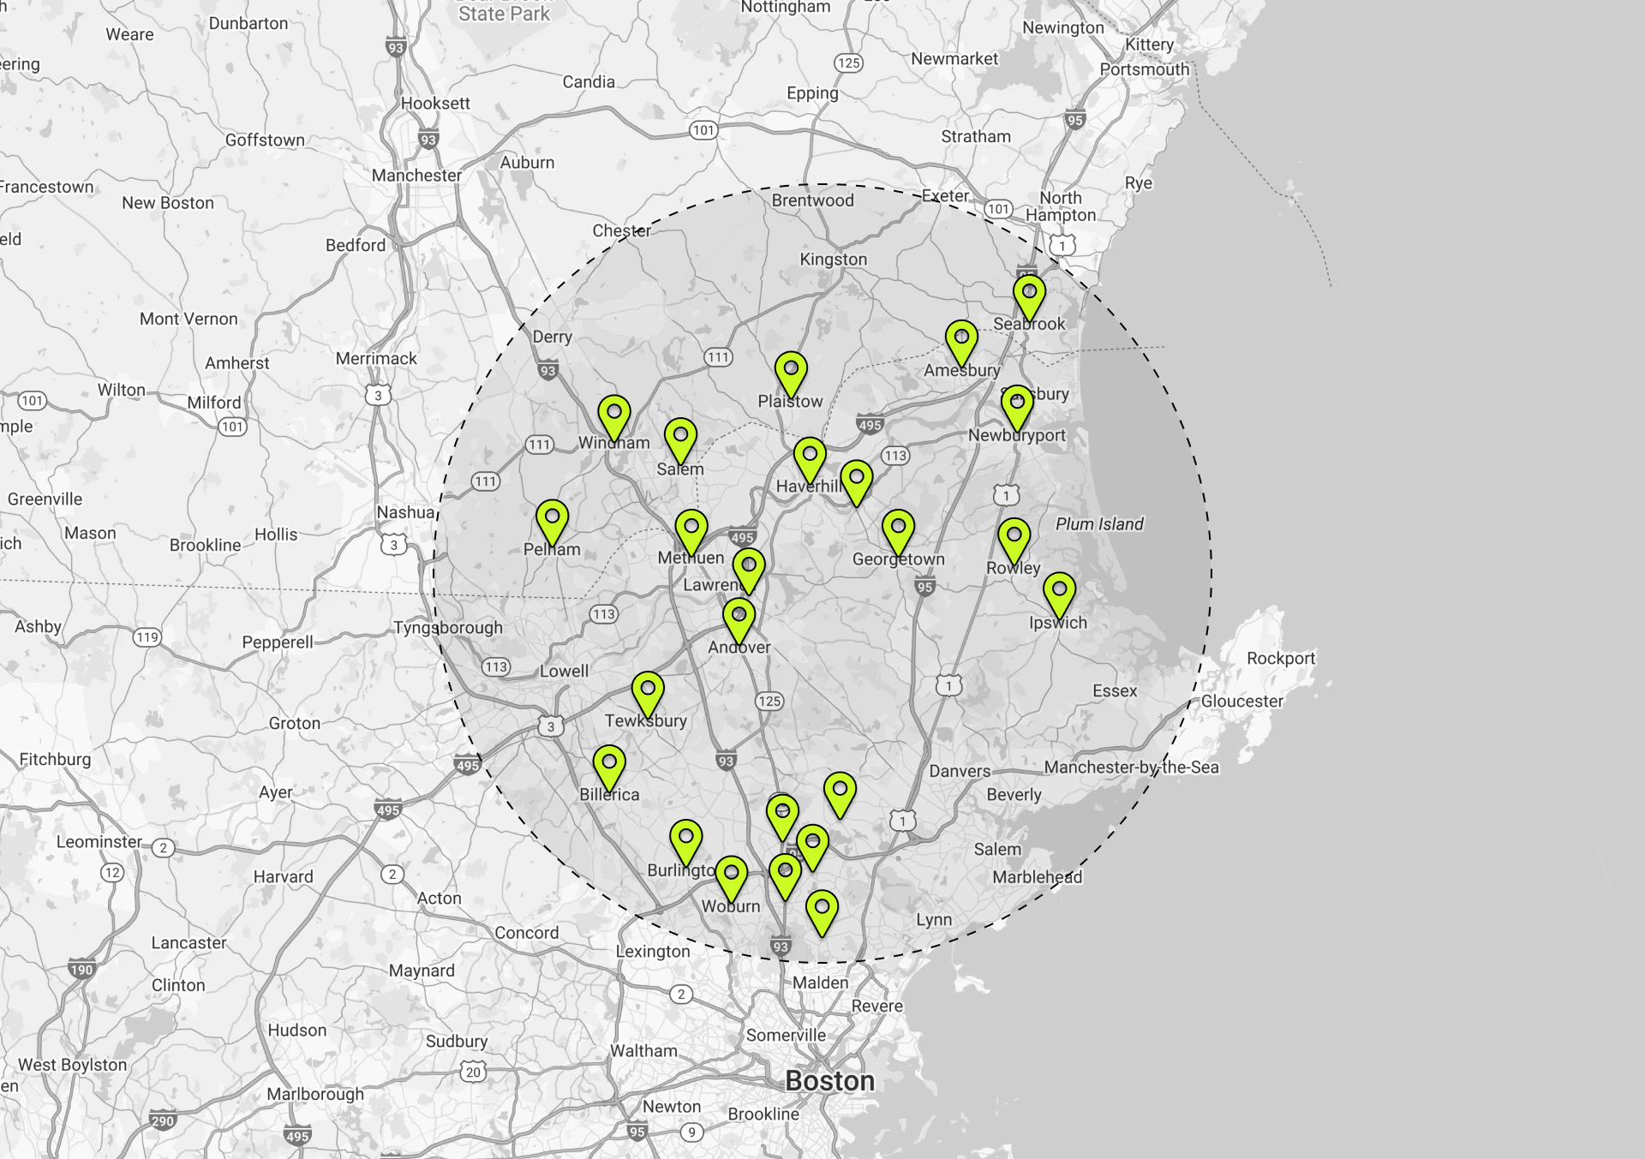Viewport: 1645px width, 1159px height.
Task: Click the Manchester city label
Action: (416, 176)
